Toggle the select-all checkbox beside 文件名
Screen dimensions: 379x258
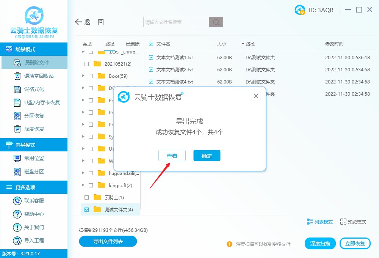click(150, 44)
